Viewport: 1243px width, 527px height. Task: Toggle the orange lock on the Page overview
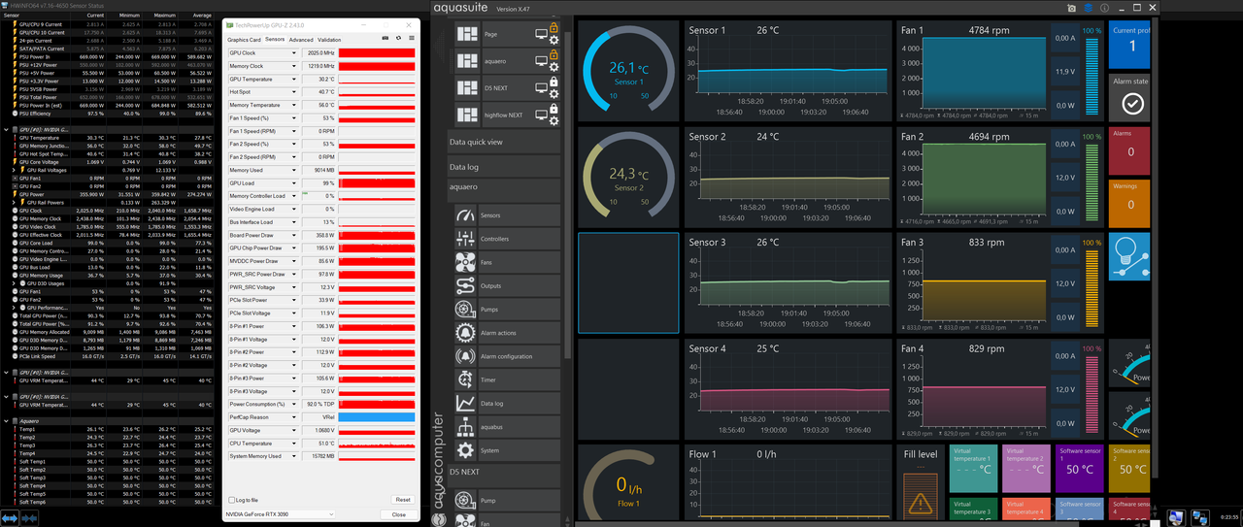tap(554, 28)
